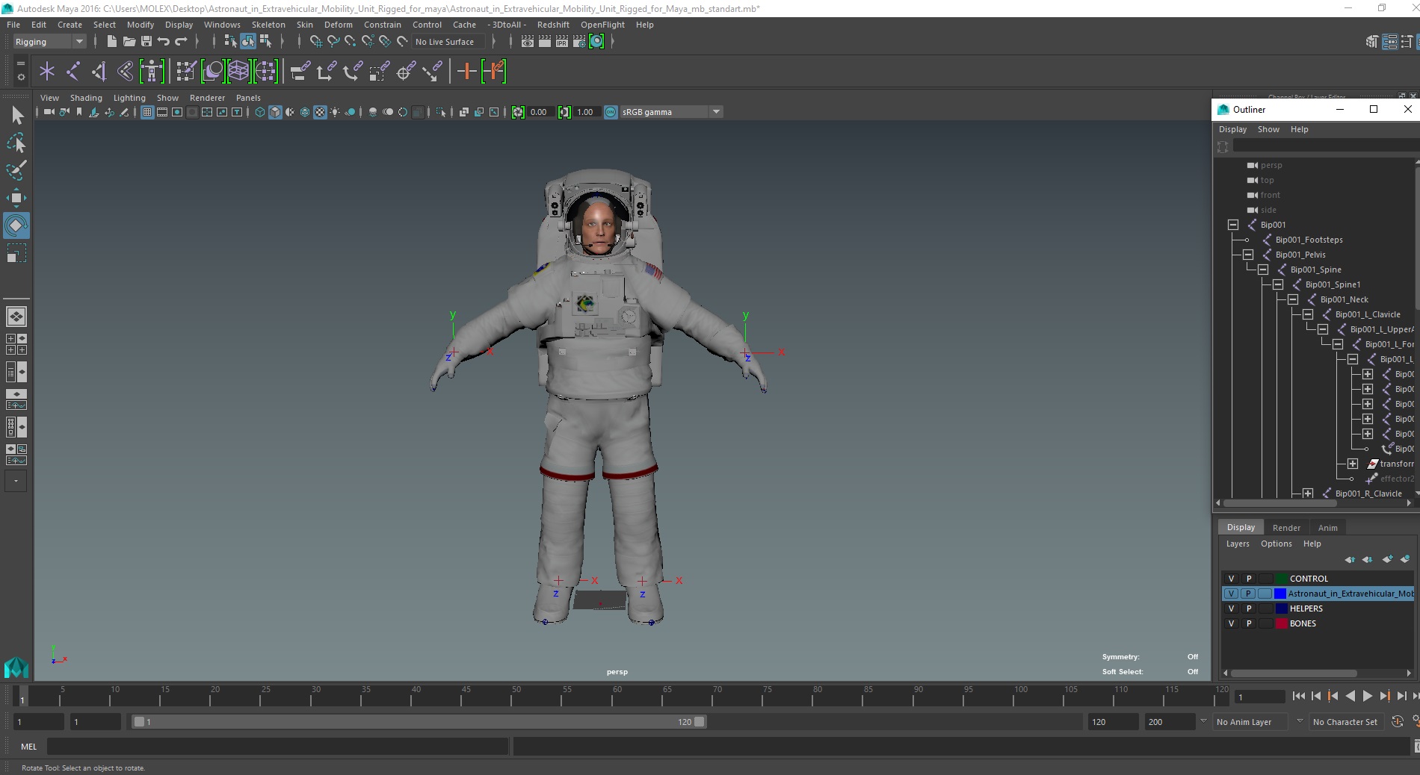
Task: Select the Paint Selection tool
Action: click(x=16, y=170)
